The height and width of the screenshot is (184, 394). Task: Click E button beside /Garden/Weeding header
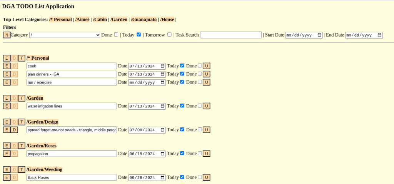7,170
